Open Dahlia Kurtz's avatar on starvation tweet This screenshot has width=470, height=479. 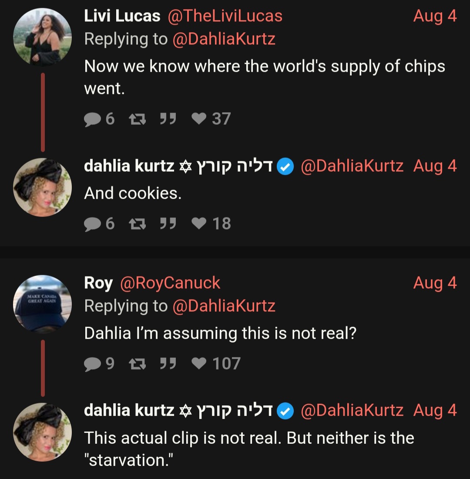(x=42, y=432)
